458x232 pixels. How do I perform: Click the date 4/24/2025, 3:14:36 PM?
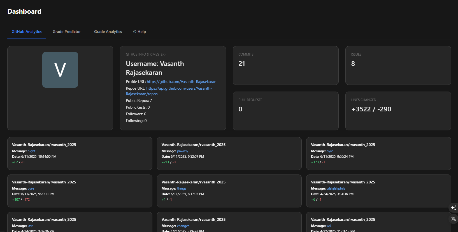(x=337, y=194)
